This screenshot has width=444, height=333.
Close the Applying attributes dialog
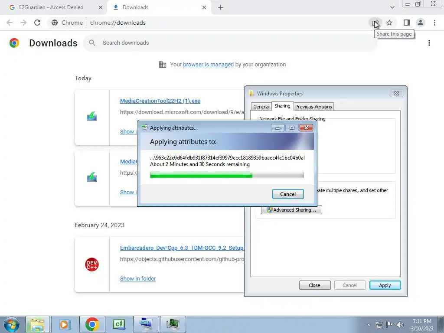pyautogui.click(x=306, y=128)
